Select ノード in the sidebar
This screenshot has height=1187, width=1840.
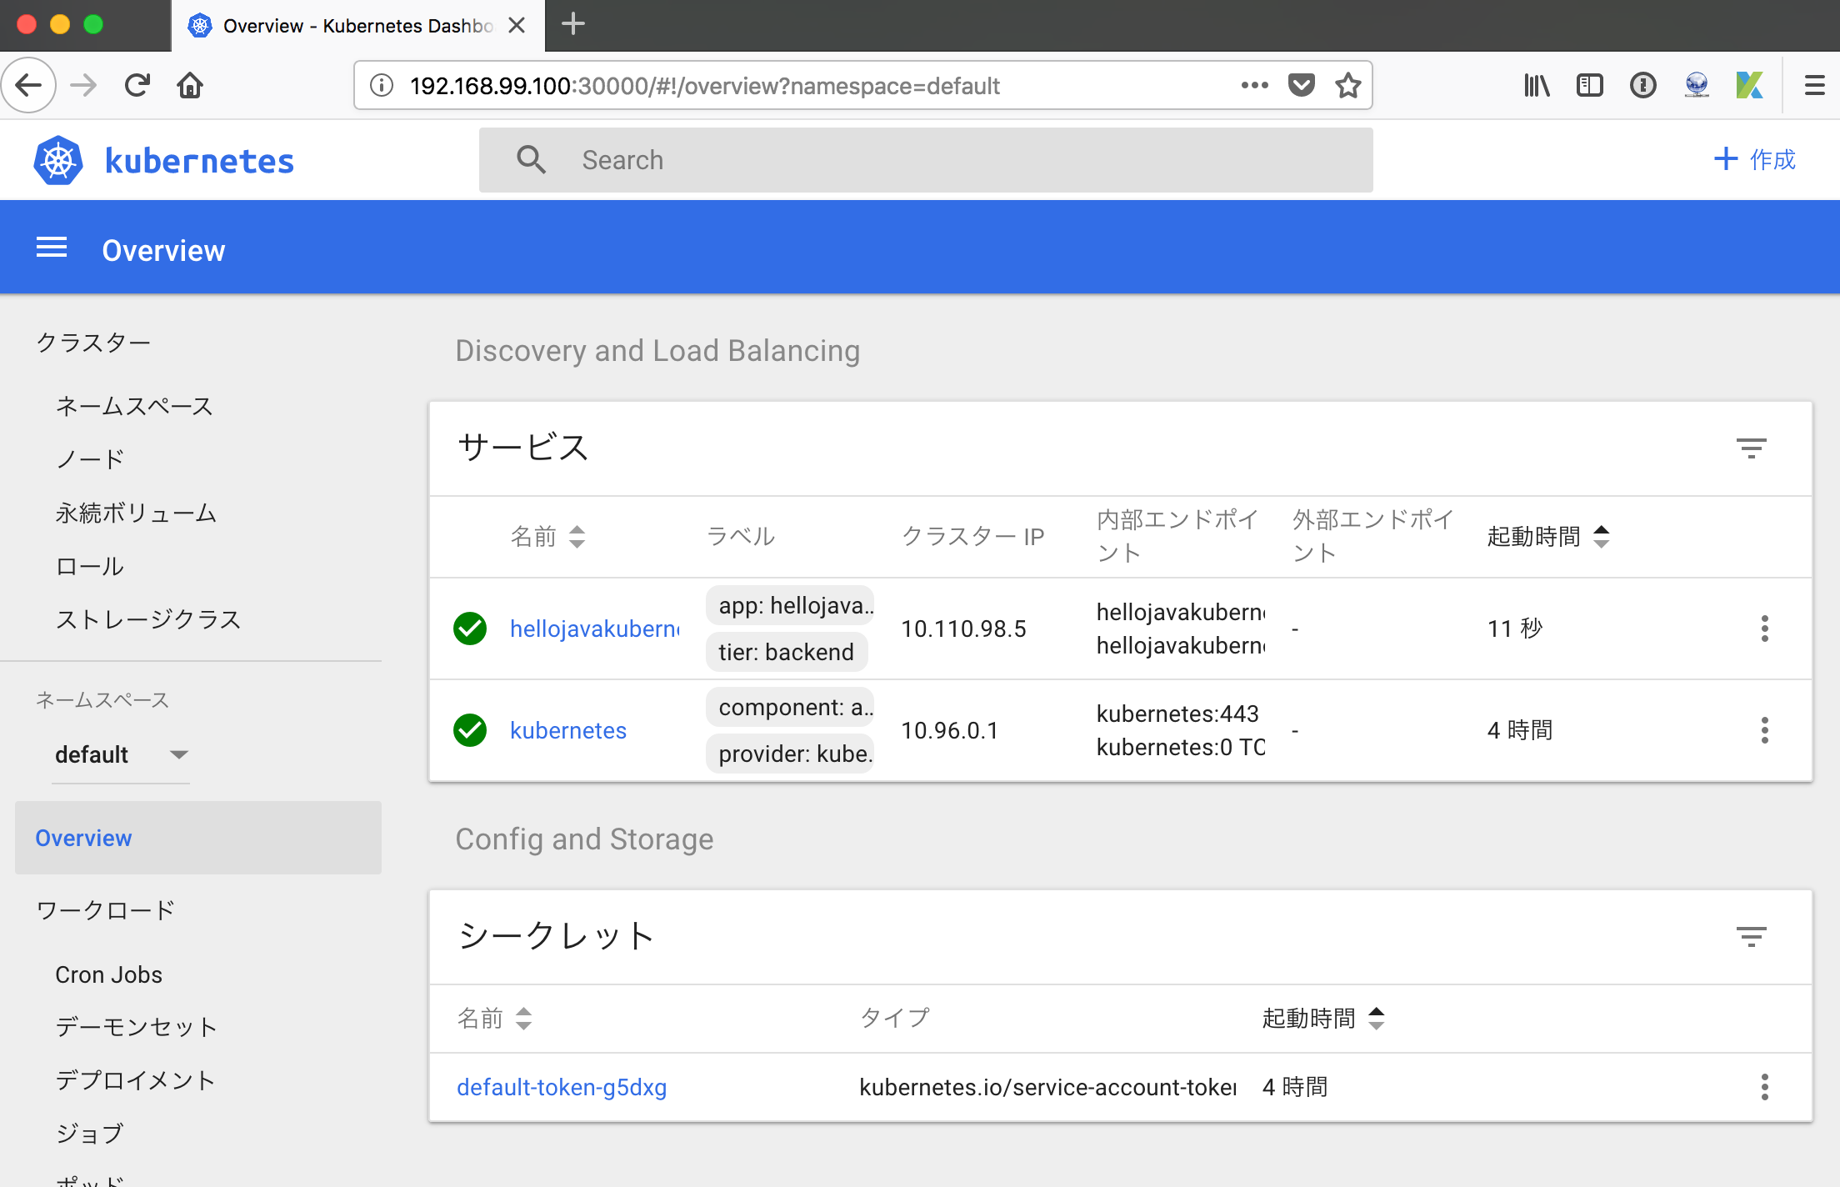[88, 458]
